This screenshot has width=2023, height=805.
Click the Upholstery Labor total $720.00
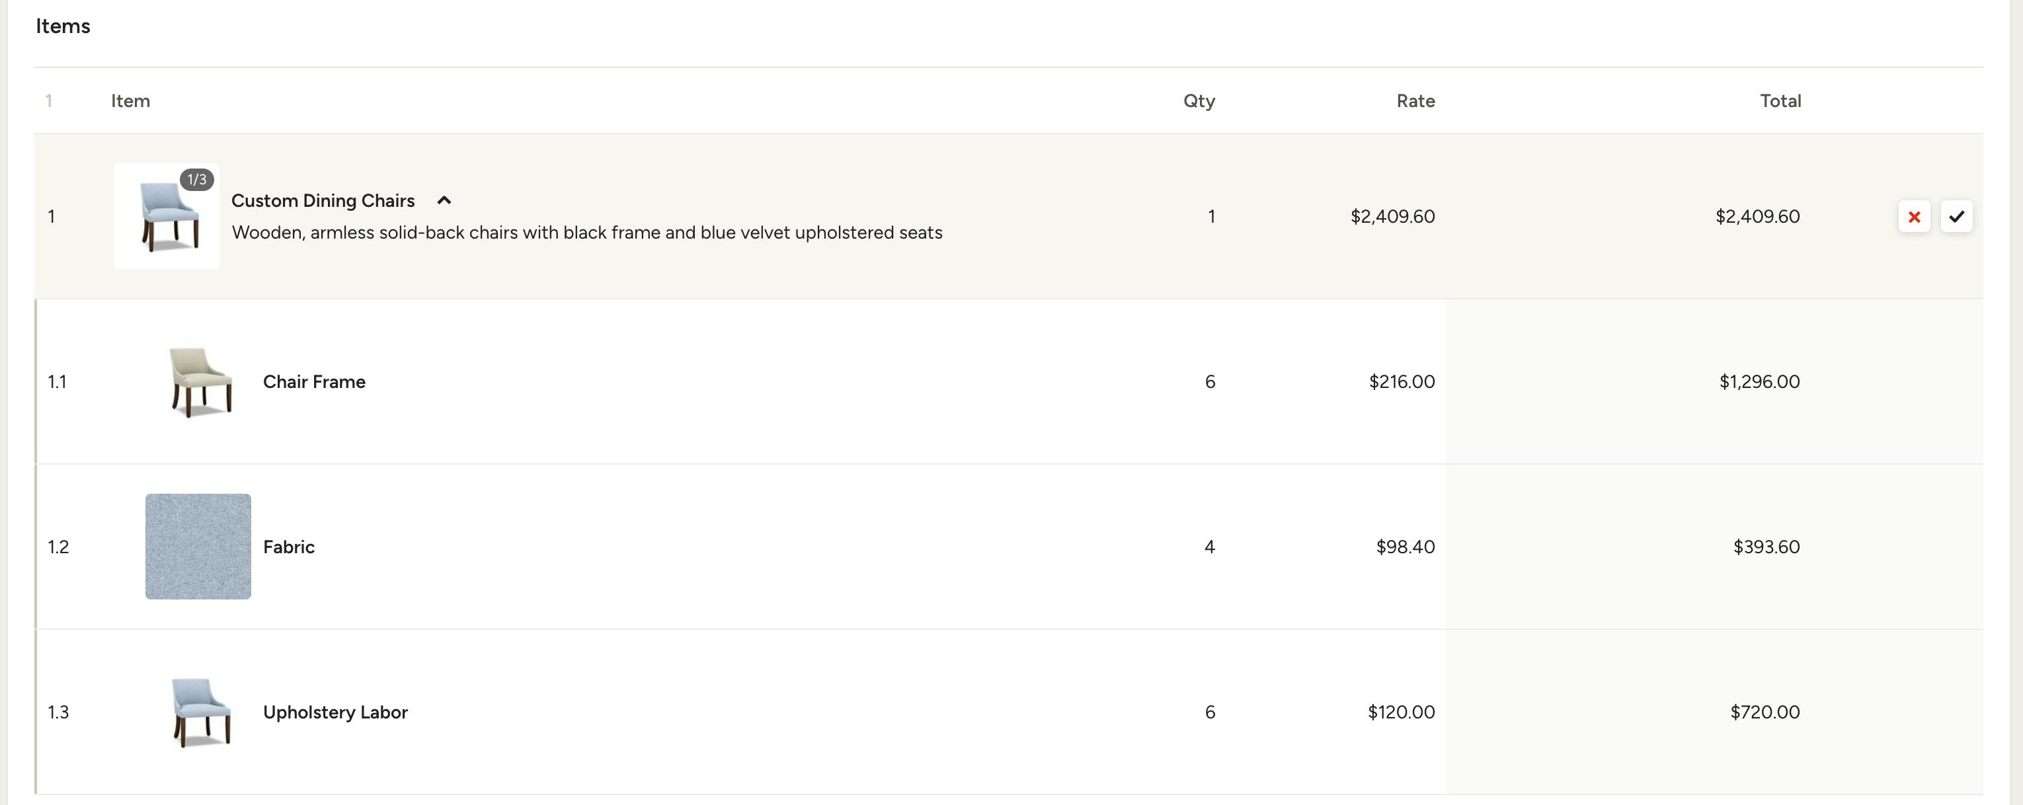1765,712
